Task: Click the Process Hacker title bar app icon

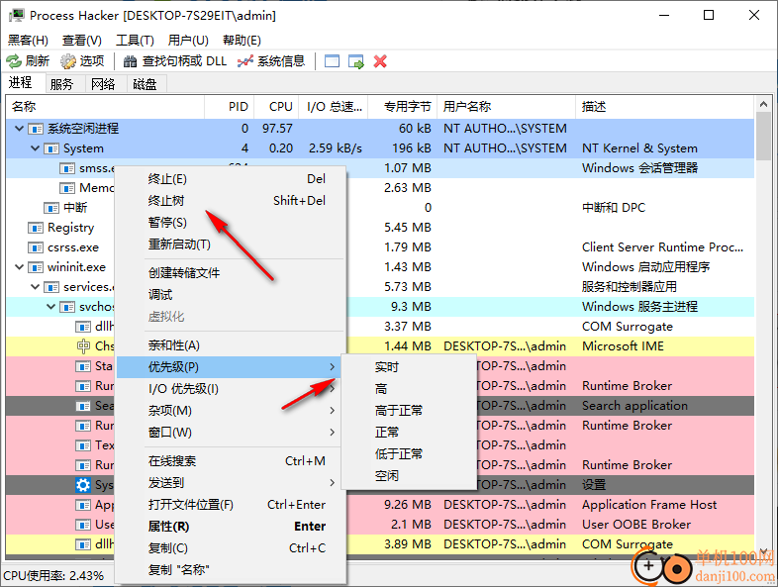Action: point(17,16)
